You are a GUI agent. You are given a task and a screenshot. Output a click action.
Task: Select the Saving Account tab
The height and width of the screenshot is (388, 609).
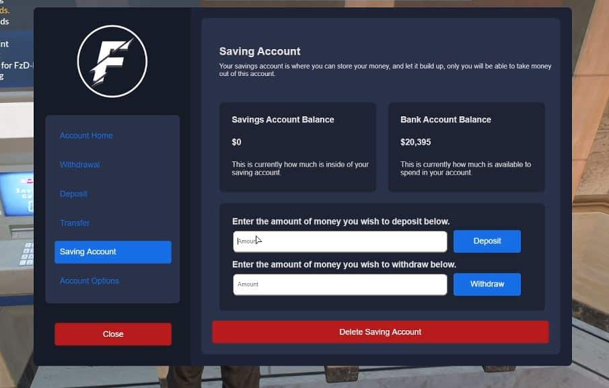tap(87, 251)
